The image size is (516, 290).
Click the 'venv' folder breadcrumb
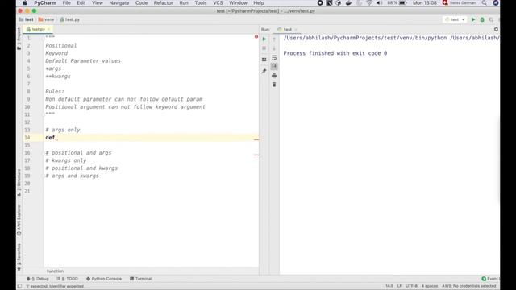(46, 19)
